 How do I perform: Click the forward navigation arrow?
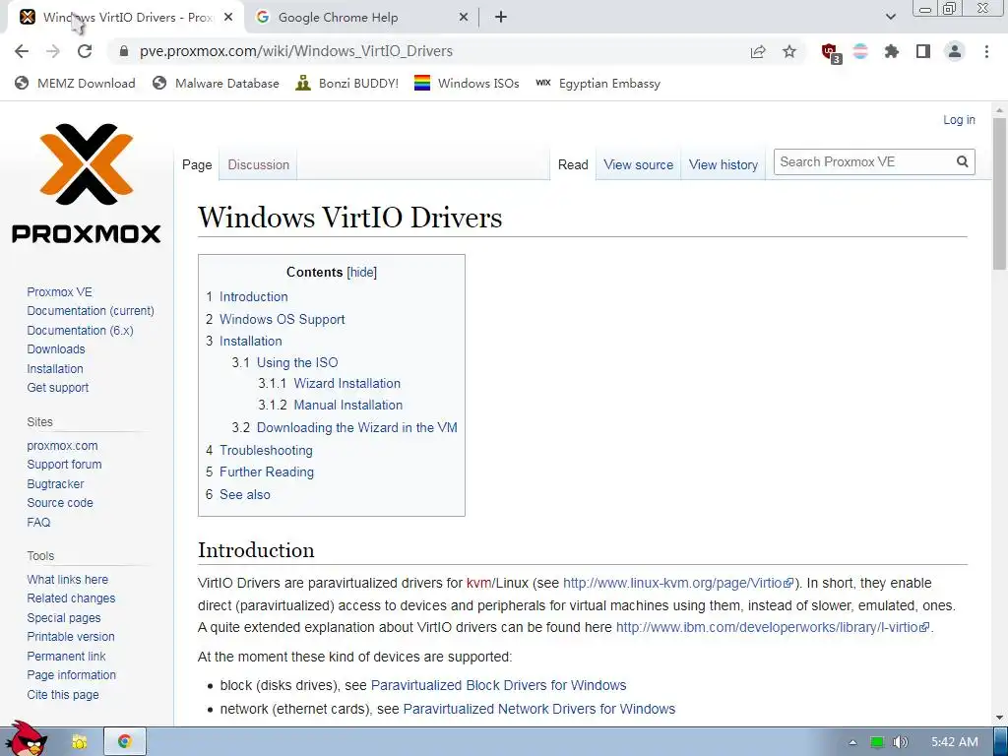coord(53,51)
